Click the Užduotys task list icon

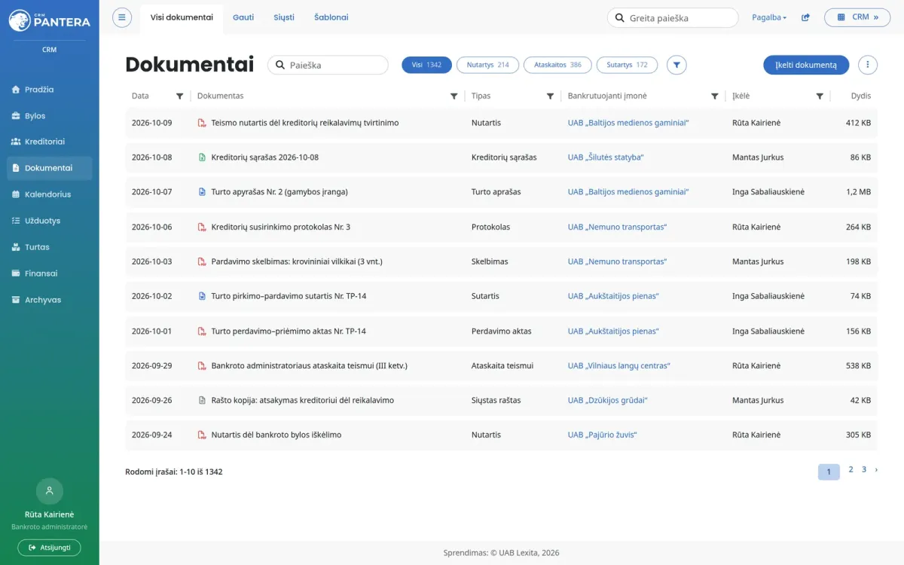16,221
